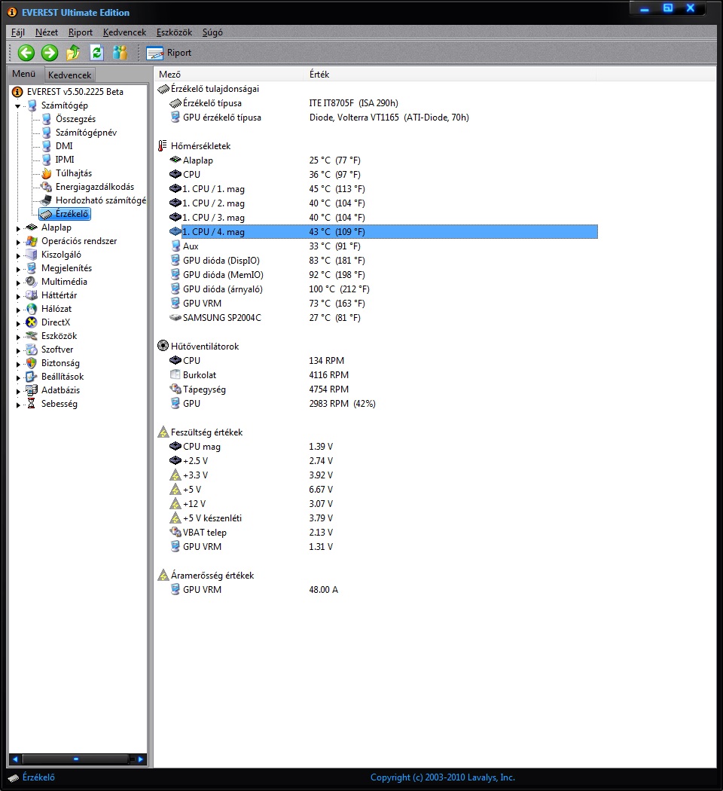723x791 pixels.
Task: Click the green Back arrow toolbar icon
Action: coord(26,53)
